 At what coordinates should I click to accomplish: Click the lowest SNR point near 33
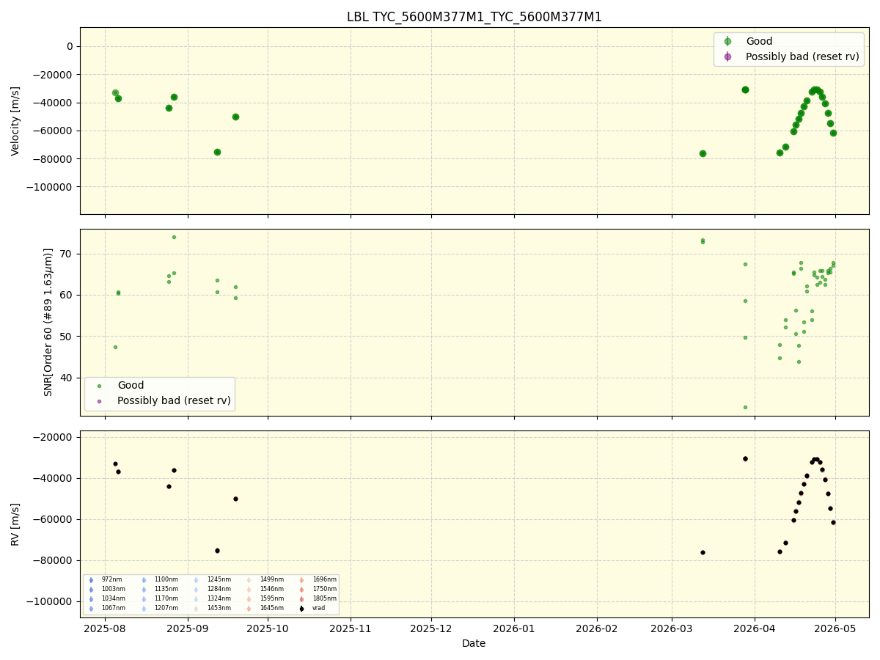click(x=745, y=407)
